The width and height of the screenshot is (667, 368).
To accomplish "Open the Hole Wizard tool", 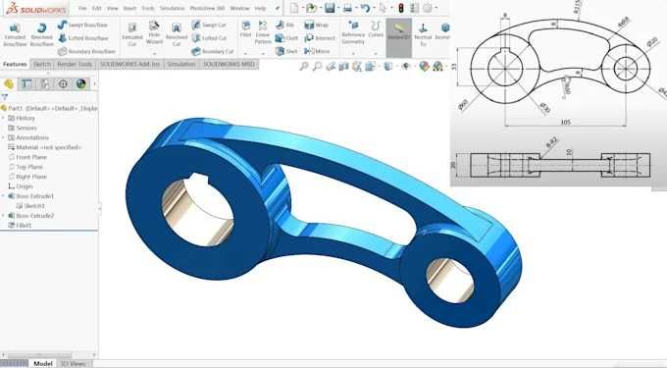I will (x=154, y=33).
